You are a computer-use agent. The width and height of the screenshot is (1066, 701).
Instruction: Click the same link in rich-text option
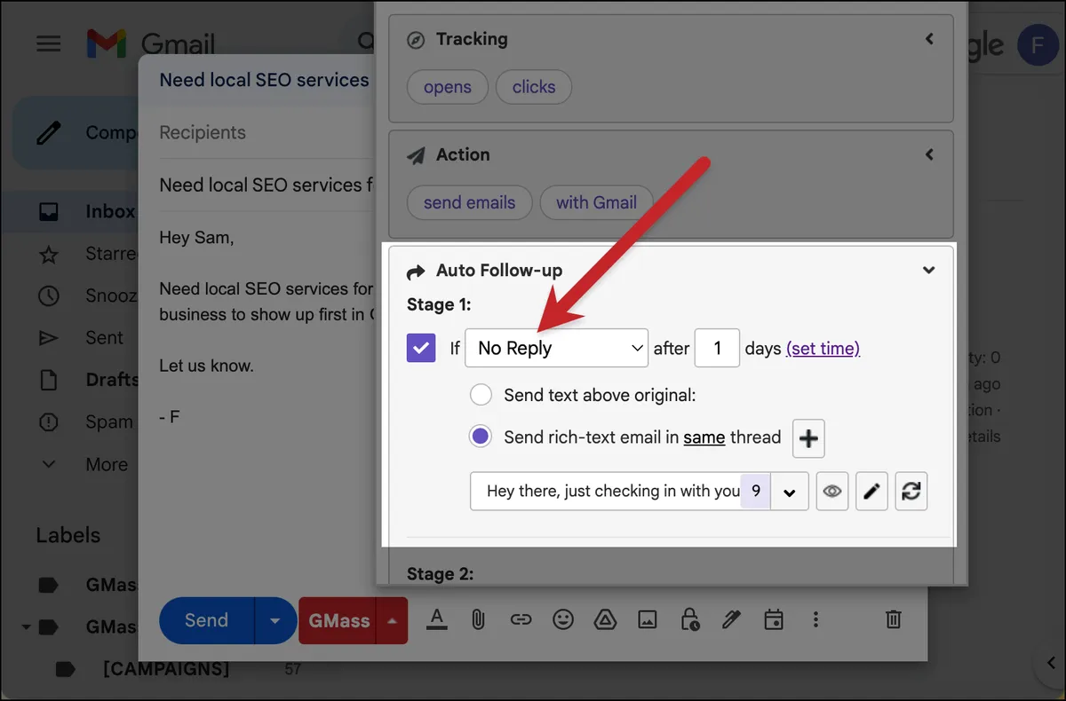click(x=704, y=437)
